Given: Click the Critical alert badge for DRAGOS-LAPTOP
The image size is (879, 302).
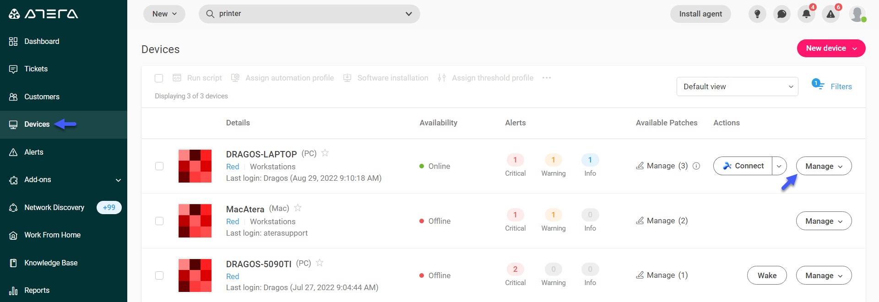Looking at the screenshot, I should tap(515, 160).
